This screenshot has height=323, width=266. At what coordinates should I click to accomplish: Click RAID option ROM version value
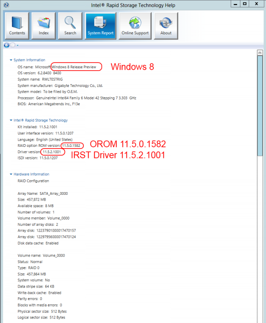pyautogui.click(x=71, y=146)
